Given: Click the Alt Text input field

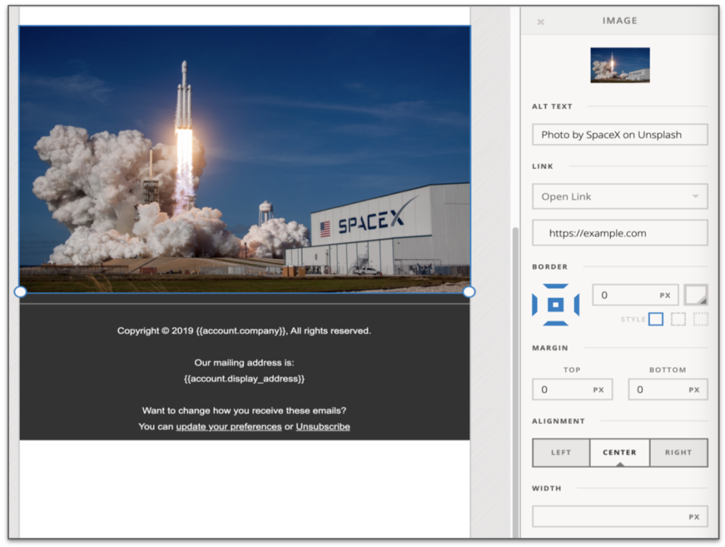Looking at the screenshot, I should pyautogui.click(x=619, y=134).
